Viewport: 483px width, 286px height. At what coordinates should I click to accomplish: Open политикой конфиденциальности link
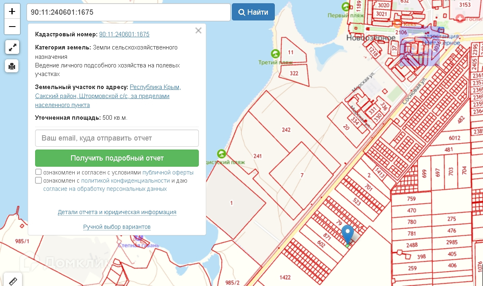[125, 181]
